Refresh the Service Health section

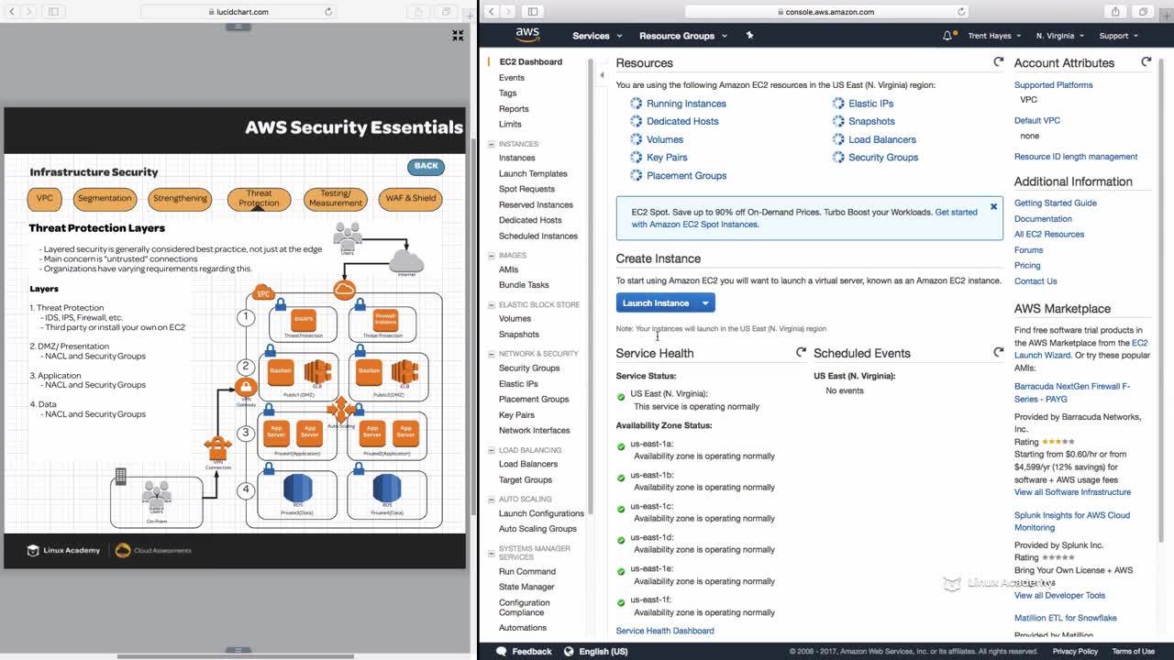[801, 352]
